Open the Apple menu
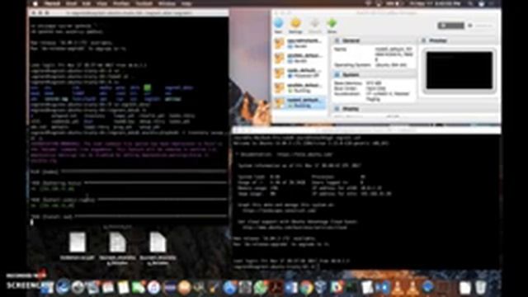Image resolution: width=528 pixels, height=297 pixels. click(35, 3)
